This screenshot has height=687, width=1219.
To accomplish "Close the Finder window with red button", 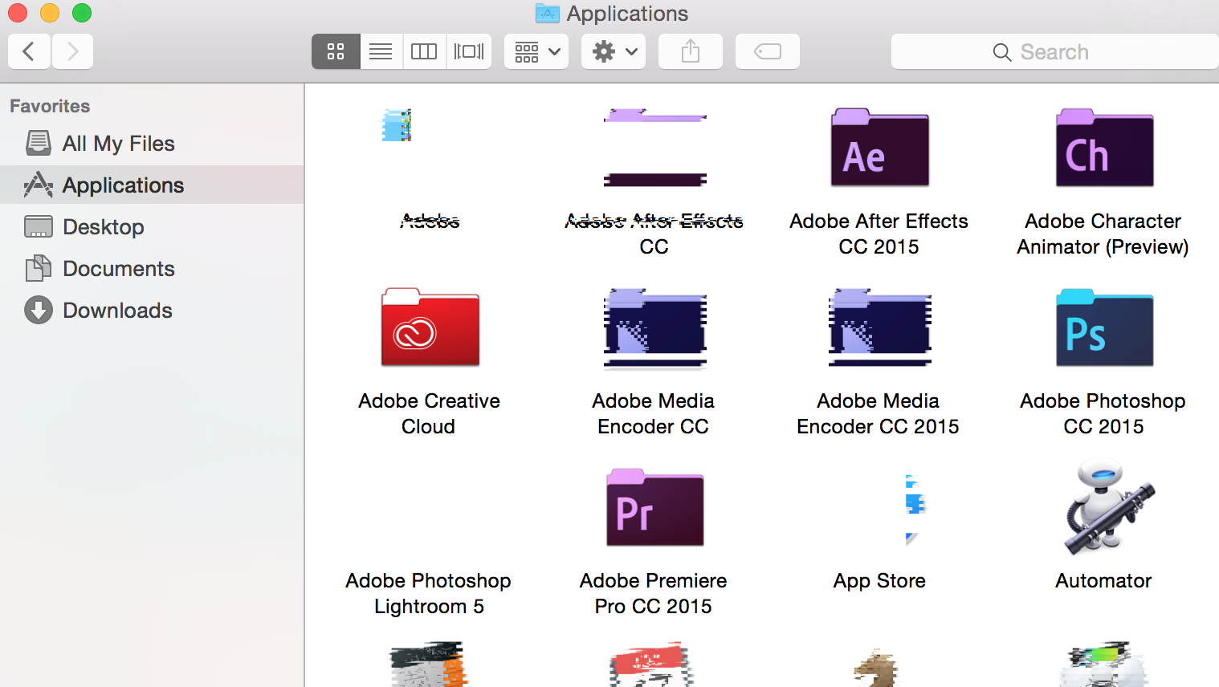I will tap(18, 13).
